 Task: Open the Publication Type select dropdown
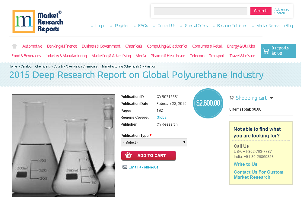154,142
